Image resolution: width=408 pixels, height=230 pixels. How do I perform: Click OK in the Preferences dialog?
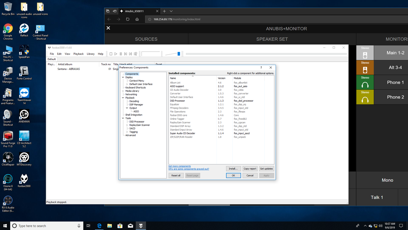click(x=233, y=175)
